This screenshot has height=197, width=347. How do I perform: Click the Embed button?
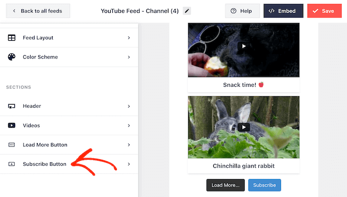pos(283,11)
